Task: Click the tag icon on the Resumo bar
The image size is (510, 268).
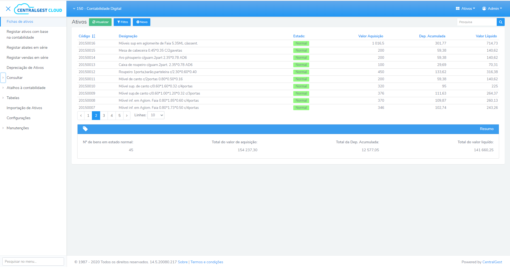Action: [x=85, y=129]
